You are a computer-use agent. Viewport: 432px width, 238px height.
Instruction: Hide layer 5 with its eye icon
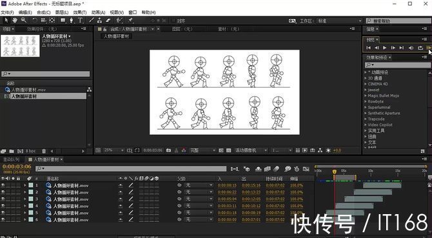click(x=3, y=213)
